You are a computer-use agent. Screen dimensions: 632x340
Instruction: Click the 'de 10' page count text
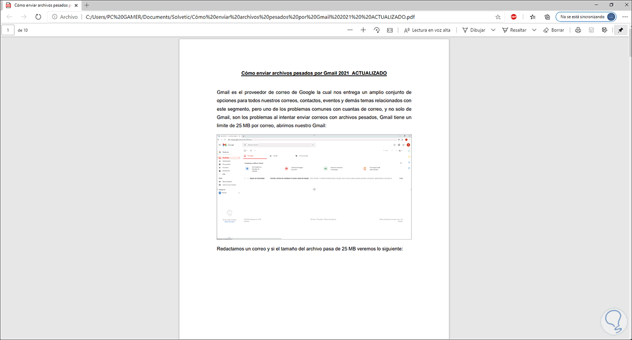23,30
